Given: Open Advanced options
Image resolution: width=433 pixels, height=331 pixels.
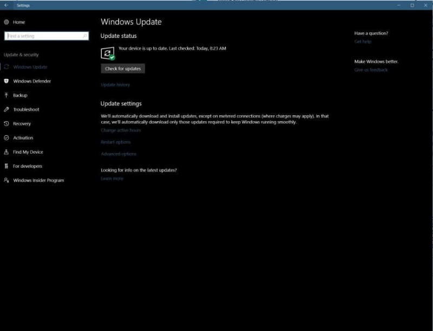Looking at the screenshot, I should pos(117,153).
